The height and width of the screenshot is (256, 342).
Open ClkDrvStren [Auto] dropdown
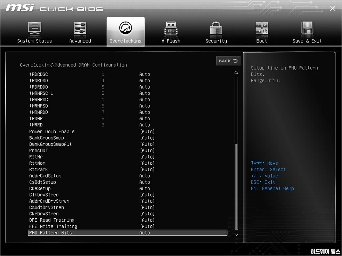click(x=147, y=195)
